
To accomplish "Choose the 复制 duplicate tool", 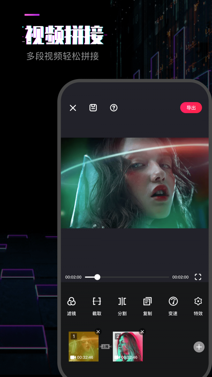I will click(x=147, y=306).
